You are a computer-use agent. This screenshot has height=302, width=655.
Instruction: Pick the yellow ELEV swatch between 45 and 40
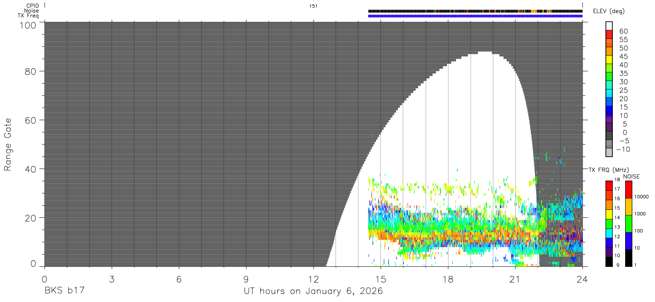(609, 60)
